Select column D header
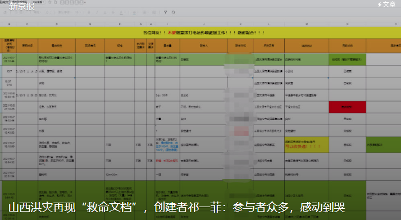The width and height of the screenshot is (401, 220). (x=57, y=24)
